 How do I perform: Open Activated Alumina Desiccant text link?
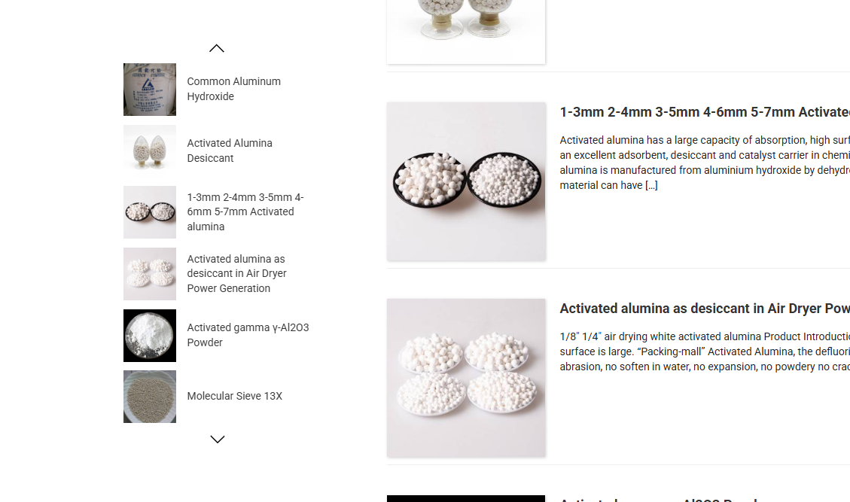tap(230, 151)
